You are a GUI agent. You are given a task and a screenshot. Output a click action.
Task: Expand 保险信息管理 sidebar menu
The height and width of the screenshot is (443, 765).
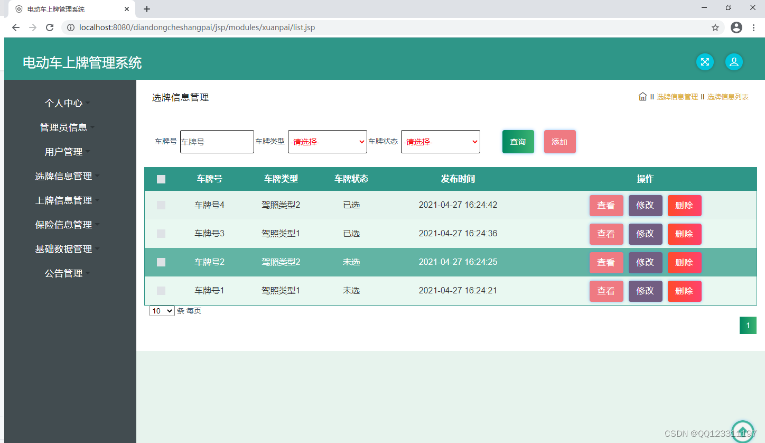tap(67, 225)
